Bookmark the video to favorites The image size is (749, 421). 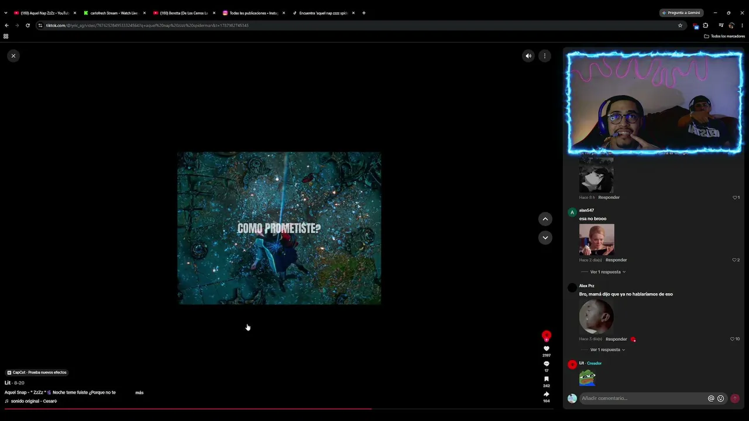(x=547, y=379)
